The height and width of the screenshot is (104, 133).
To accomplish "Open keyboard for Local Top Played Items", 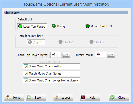I will click(x=66, y=55).
